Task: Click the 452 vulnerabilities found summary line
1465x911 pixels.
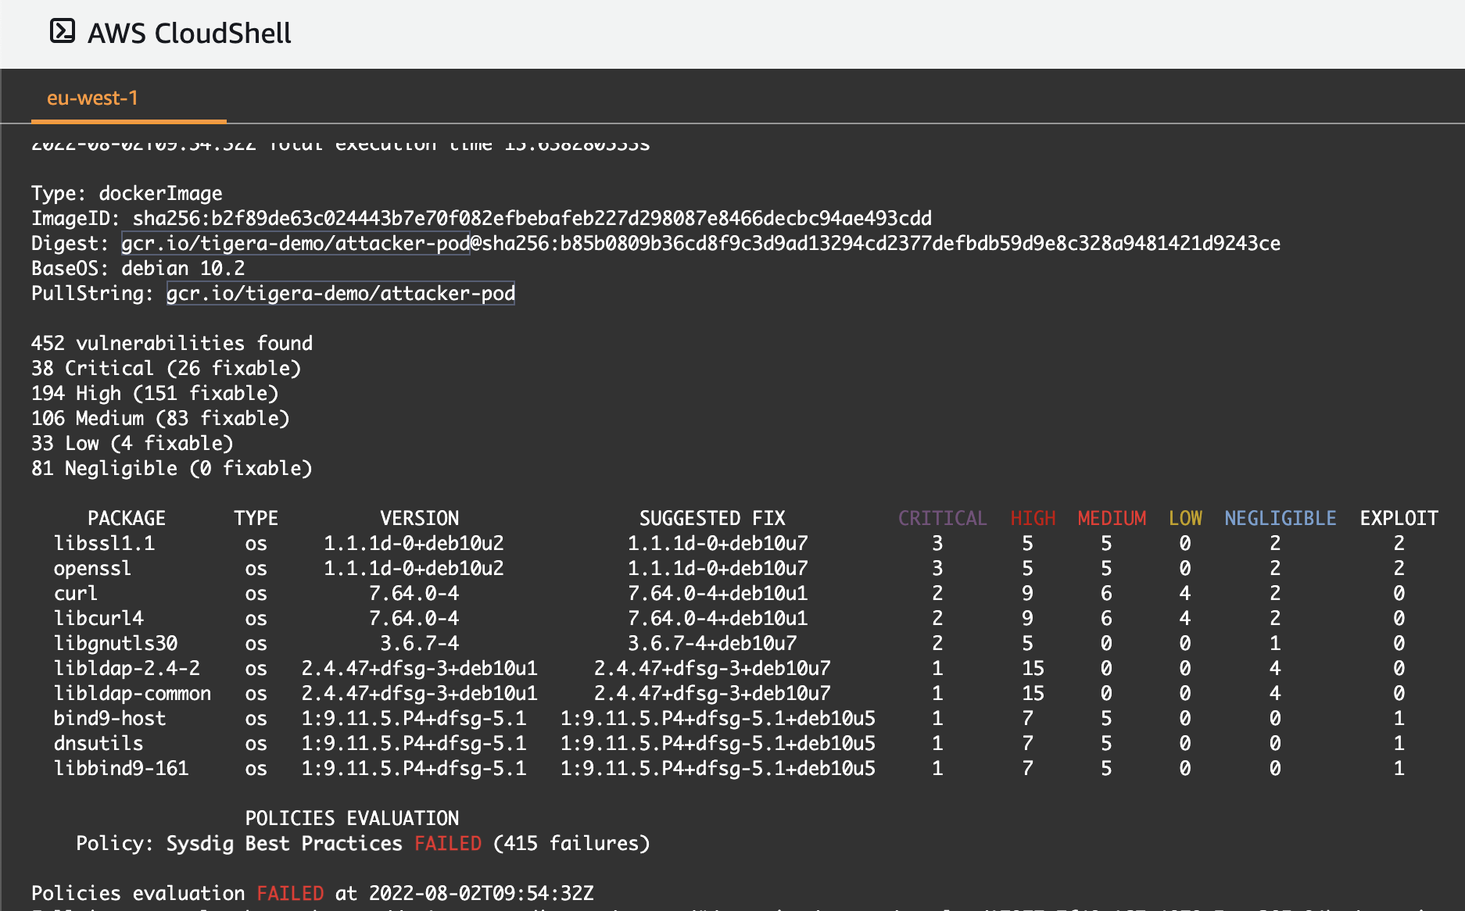Action: [x=171, y=343]
